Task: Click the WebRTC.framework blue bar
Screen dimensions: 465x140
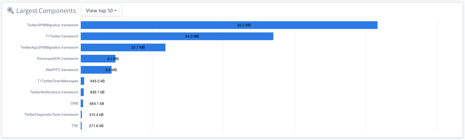Action: tap(96, 70)
